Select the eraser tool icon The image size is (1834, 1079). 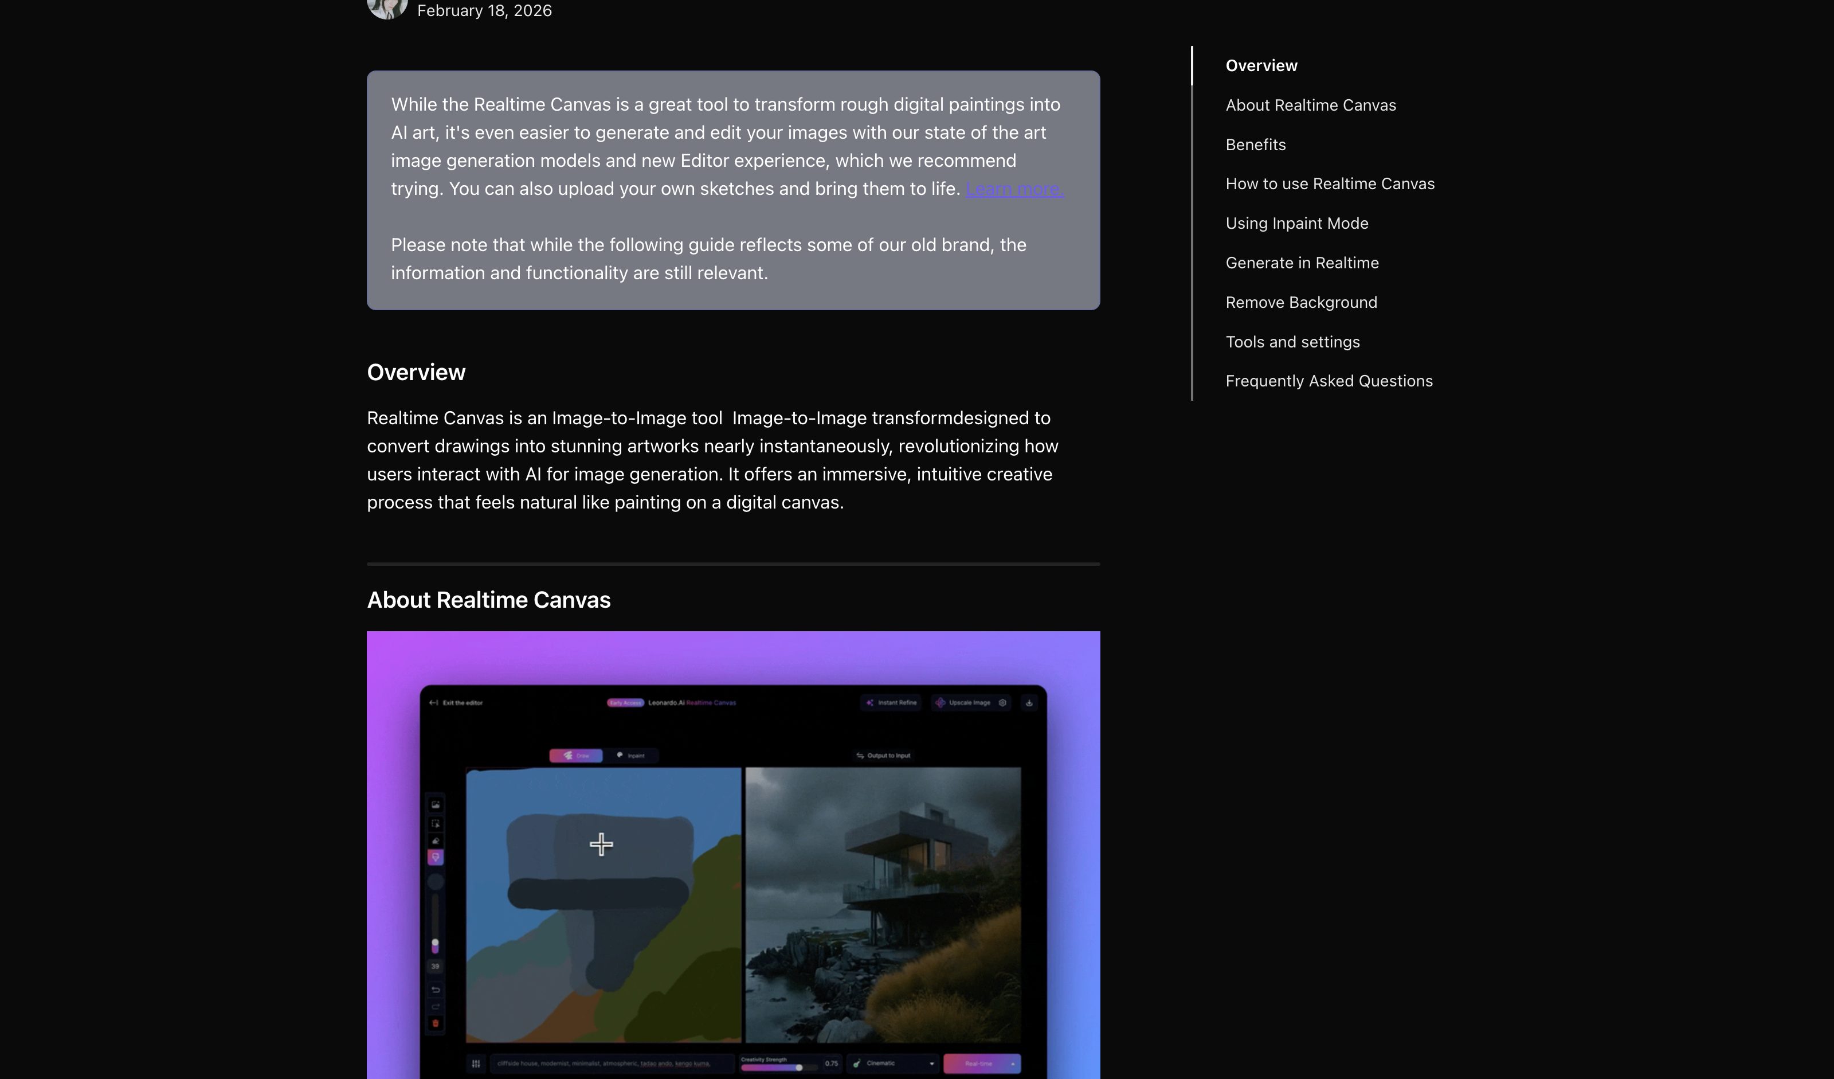click(x=435, y=841)
